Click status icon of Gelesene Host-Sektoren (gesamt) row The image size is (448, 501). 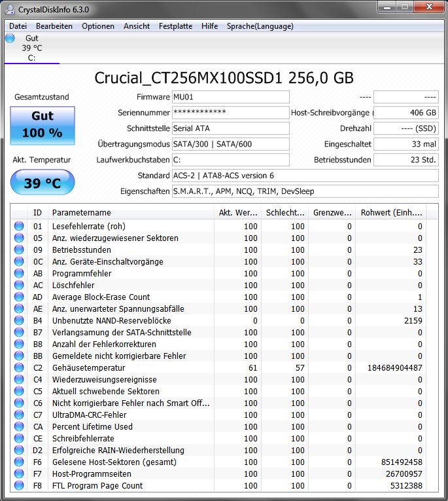click(x=19, y=462)
